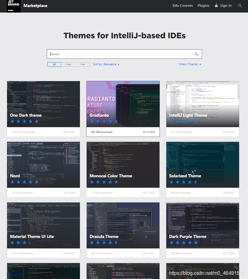Click '690 897 downloads' text
Image resolution: width=248 pixels, height=279 pixels.
[102, 253]
